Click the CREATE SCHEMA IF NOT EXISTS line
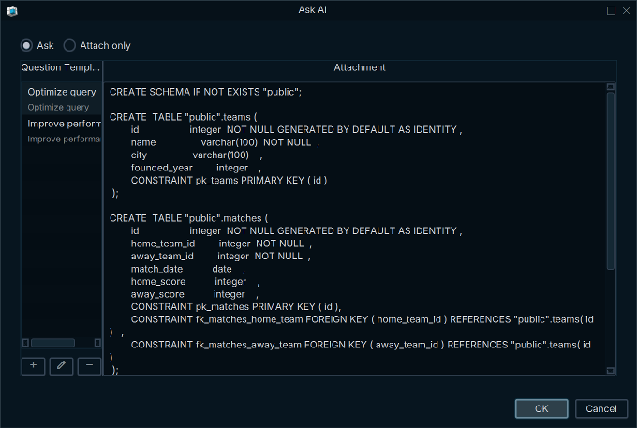637x428 pixels. point(205,92)
